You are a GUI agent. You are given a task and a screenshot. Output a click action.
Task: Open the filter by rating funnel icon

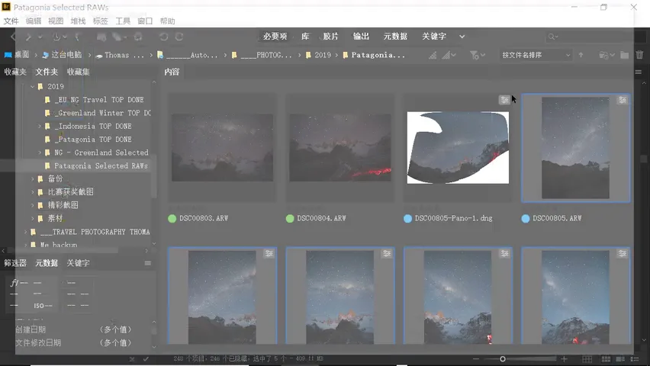click(x=477, y=55)
